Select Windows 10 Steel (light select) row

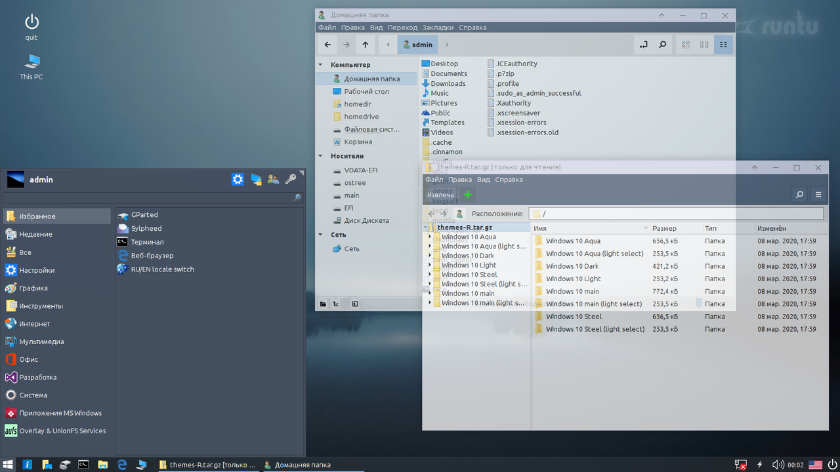679,329
